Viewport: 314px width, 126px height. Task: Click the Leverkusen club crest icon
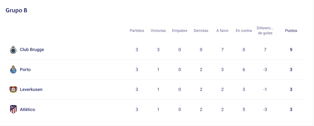click(13, 89)
